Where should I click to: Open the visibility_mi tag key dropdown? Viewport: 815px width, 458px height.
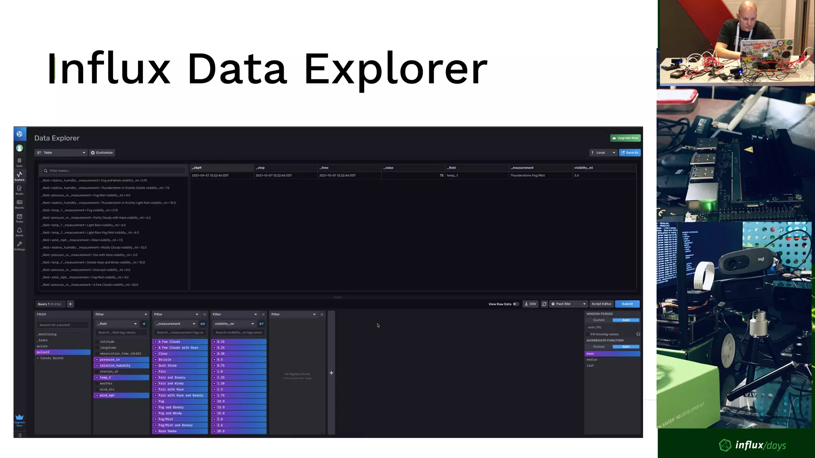click(234, 324)
